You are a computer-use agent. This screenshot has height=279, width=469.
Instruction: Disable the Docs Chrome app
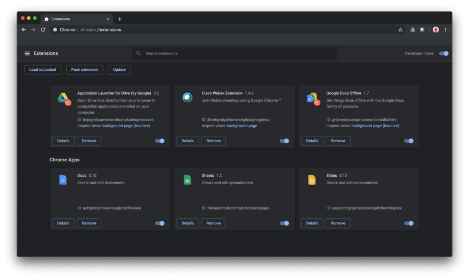click(x=160, y=223)
